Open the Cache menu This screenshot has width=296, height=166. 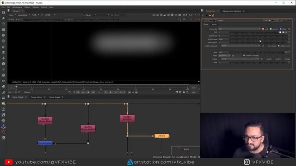[44, 7]
